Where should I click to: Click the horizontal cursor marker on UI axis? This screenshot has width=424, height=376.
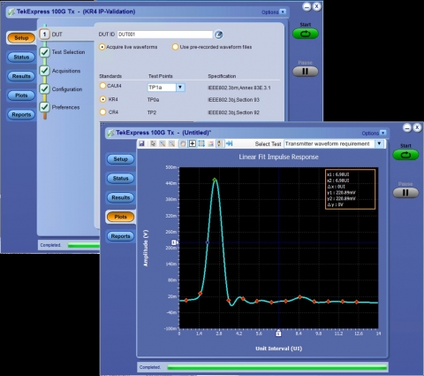[278, 334]
